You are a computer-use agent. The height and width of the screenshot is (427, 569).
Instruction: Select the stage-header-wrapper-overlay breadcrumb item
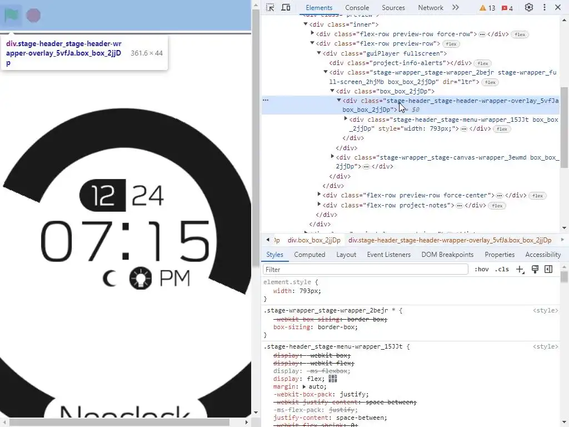(x=450, y=240)
